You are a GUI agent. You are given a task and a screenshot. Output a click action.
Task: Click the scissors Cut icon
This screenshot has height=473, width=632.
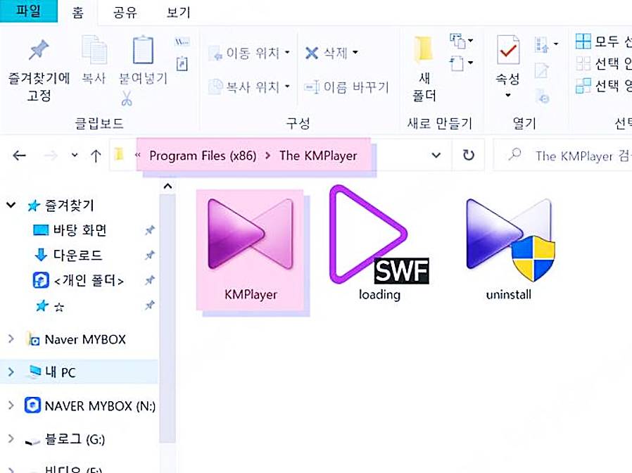click(x=127, y=99)
